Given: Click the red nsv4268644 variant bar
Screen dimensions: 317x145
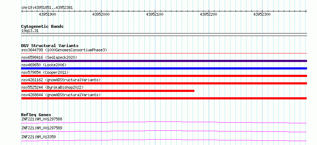Looking at the screenshot, I should click(x=164, y=98).
